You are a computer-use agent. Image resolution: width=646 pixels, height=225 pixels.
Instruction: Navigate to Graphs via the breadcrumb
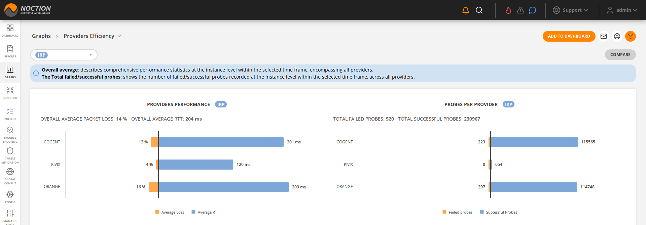tap(41, 36)
